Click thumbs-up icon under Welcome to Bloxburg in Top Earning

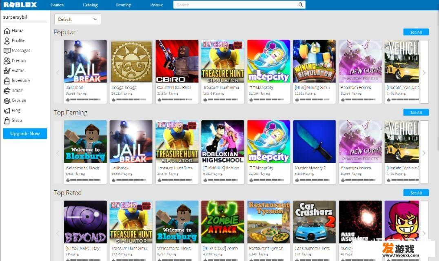pos(67,180)
